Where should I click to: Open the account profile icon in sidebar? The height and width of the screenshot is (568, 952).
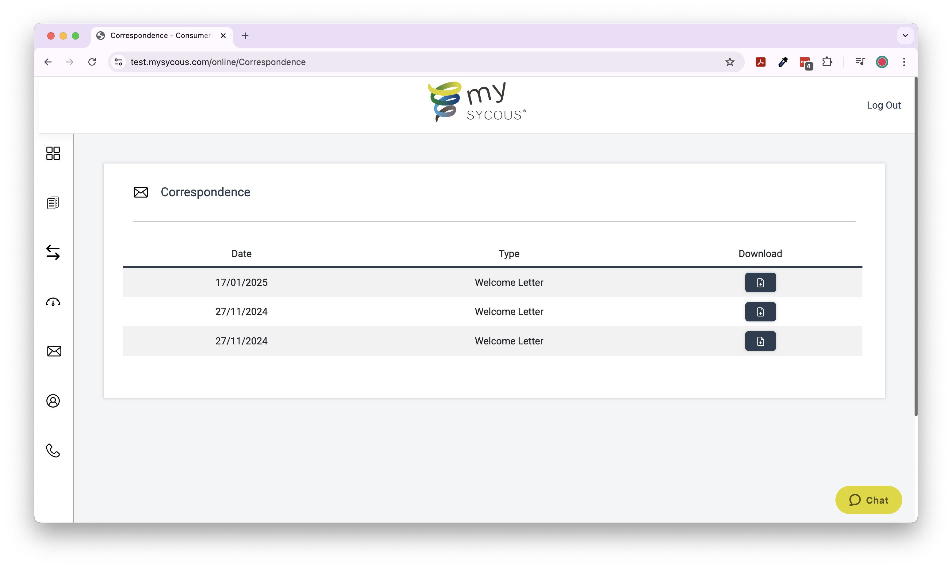(x=53, y=401)
